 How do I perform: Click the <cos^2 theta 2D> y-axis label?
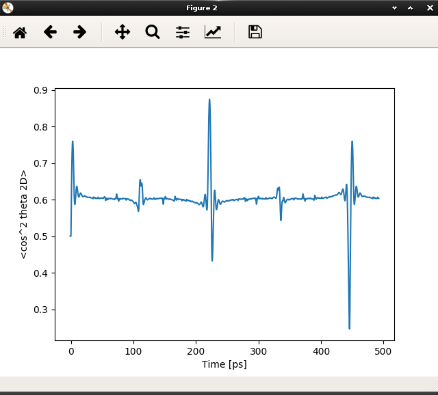pos(24,214)
